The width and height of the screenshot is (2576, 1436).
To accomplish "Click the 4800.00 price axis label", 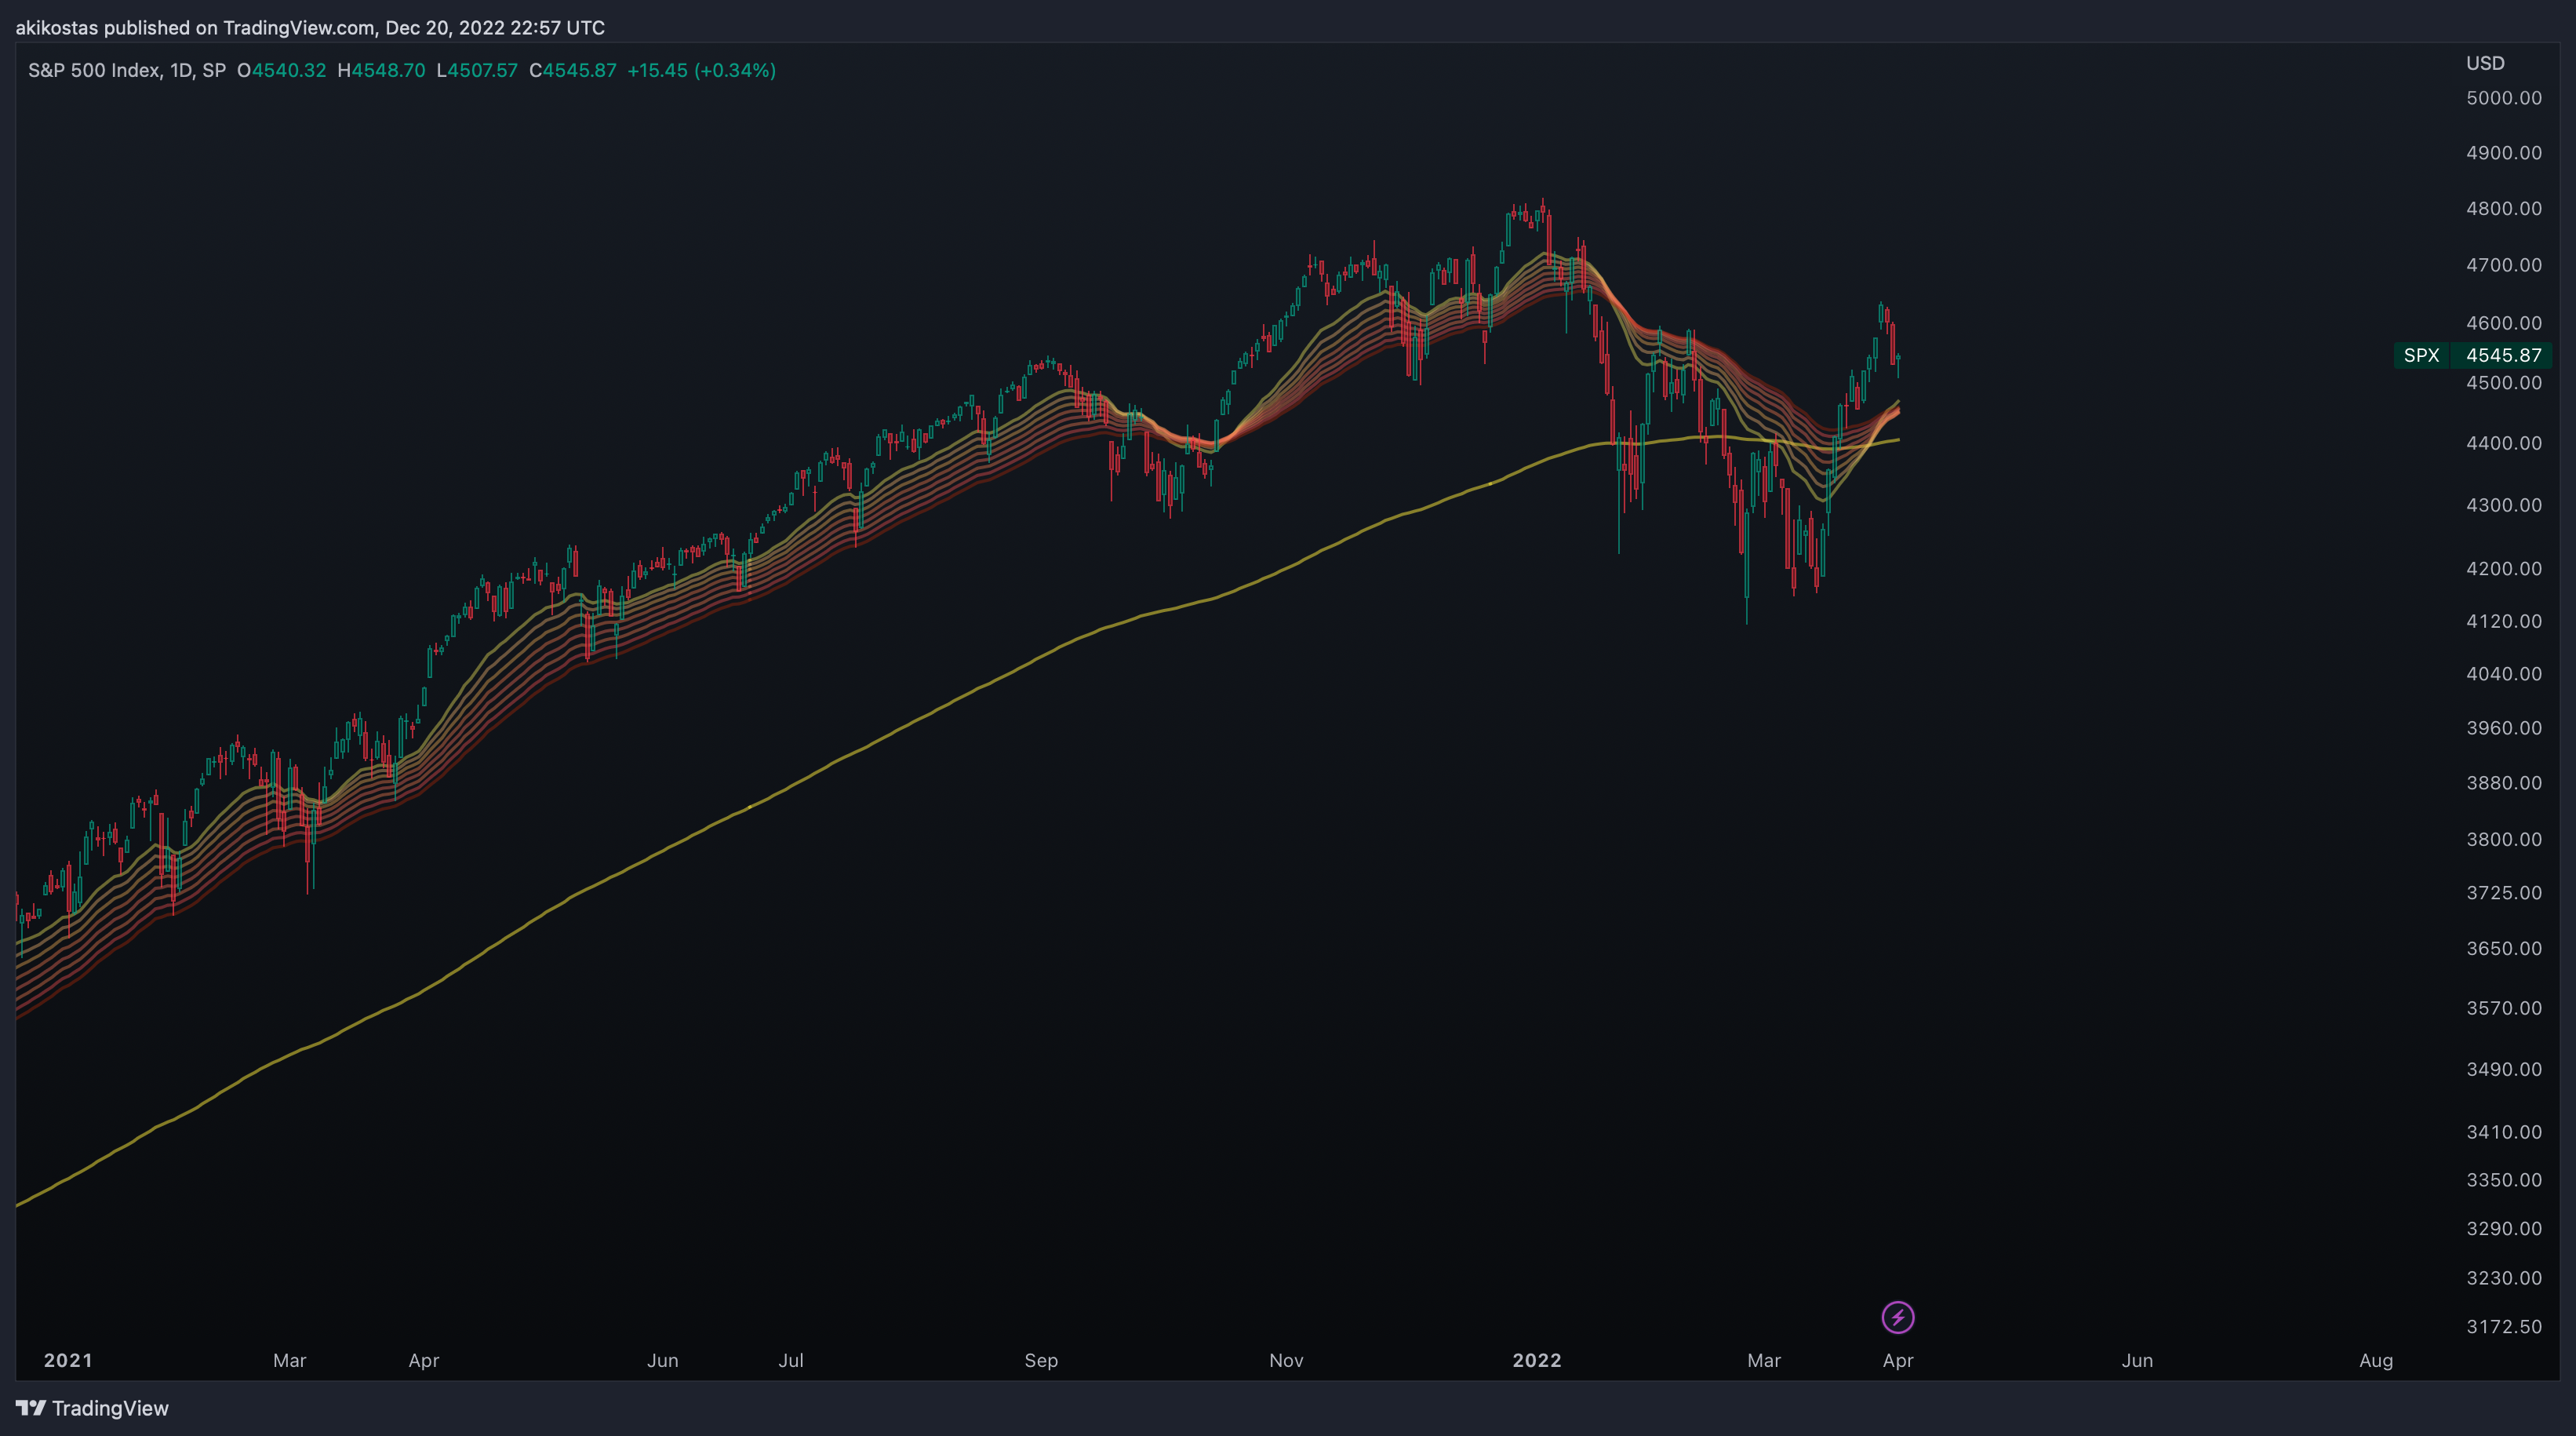I will coord(2503,208).
